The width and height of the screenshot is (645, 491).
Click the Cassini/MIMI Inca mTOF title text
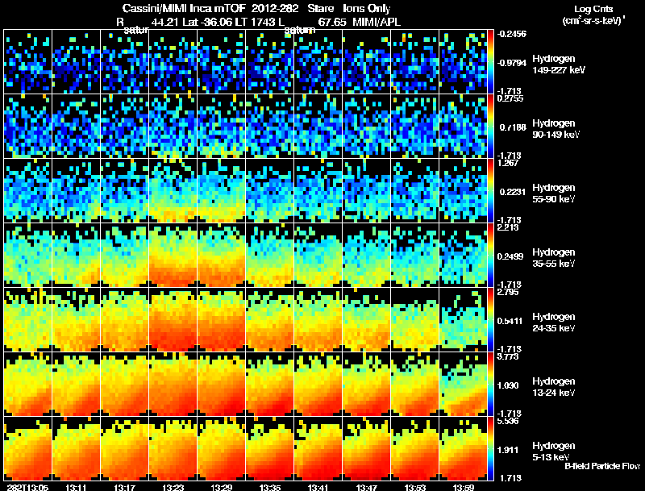184,8
